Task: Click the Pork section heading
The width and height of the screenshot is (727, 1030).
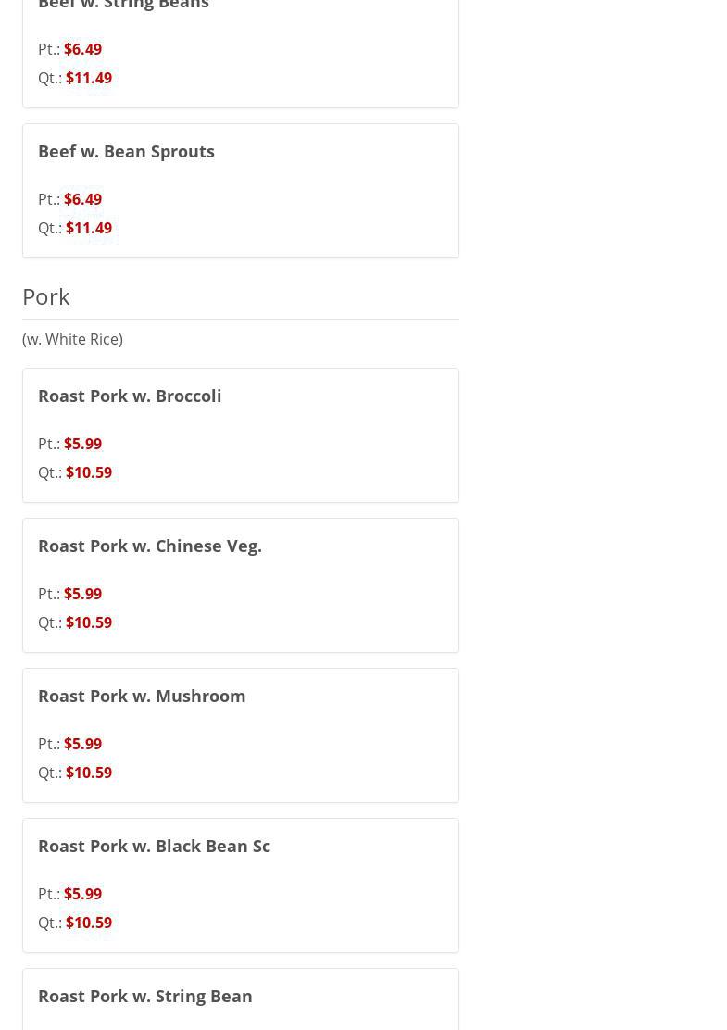Action: pos(46,296)
